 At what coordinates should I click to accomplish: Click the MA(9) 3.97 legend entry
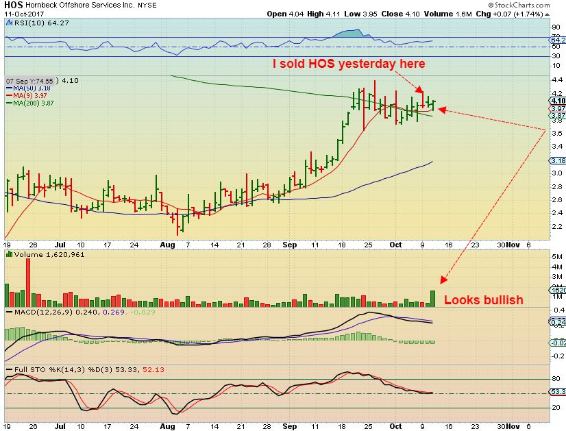coord(27,96)
